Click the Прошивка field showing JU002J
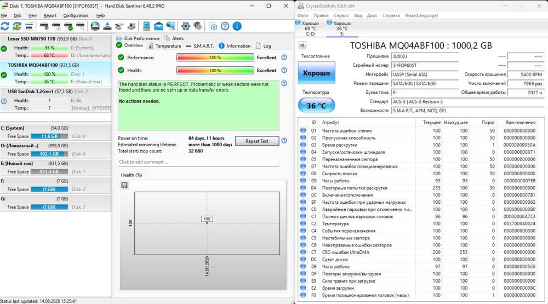The width and height of the screenshot is (548, 304). (x=425, y=56)
